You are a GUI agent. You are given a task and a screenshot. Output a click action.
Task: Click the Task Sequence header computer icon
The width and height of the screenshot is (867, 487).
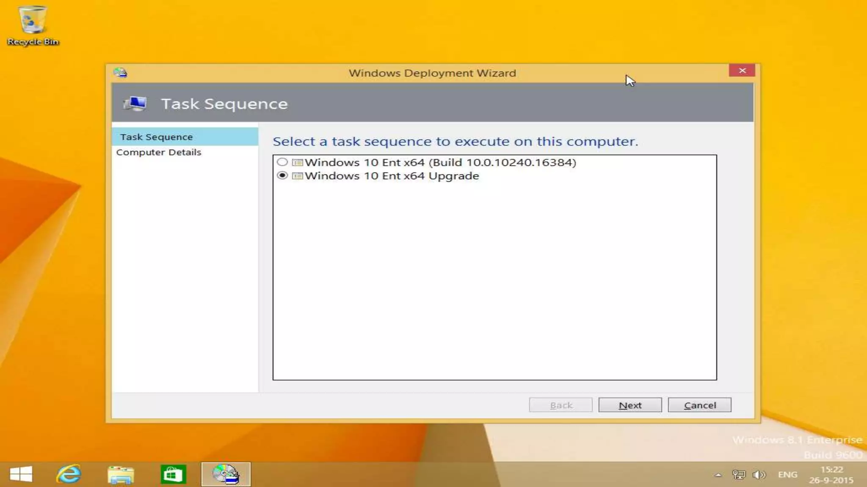coord(135,104)
